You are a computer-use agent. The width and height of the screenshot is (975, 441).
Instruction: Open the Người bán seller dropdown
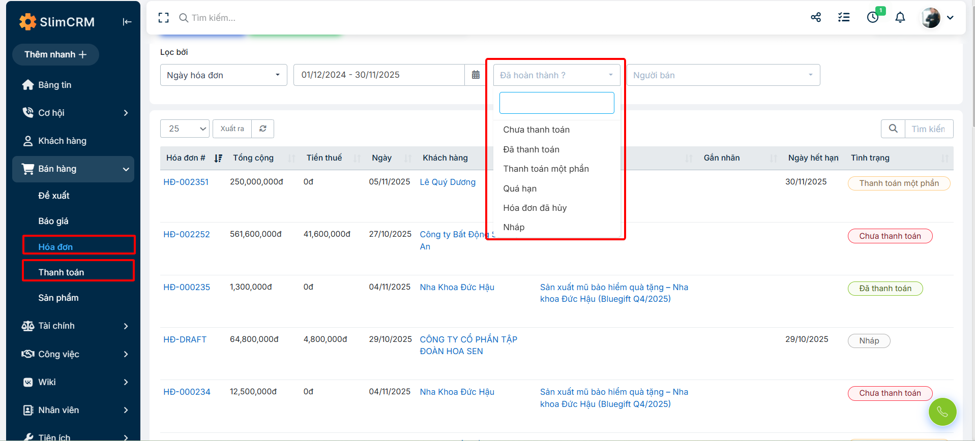pos(723,75)
